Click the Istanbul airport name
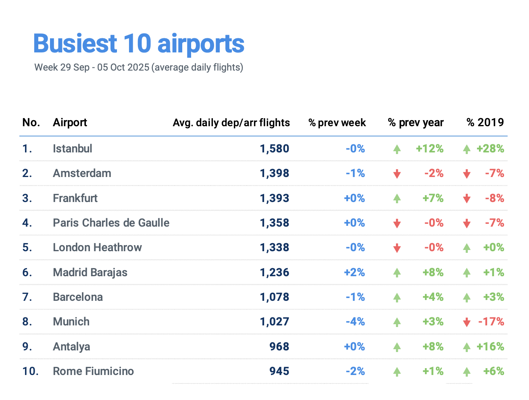This screenshot has width=529, height=400. pyautogui.click(x=73, y=149)
